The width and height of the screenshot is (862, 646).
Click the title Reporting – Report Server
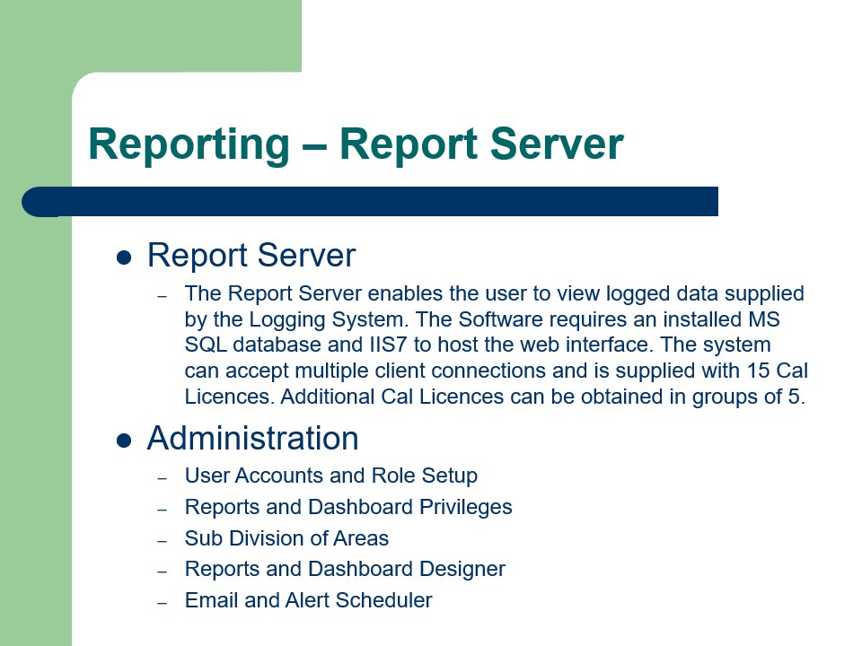click(356, 144)
